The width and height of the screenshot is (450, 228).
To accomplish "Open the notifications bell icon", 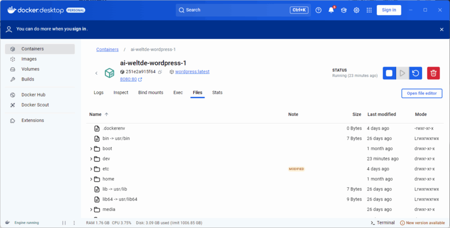I will pyautogui.click(x=331, y=10).
